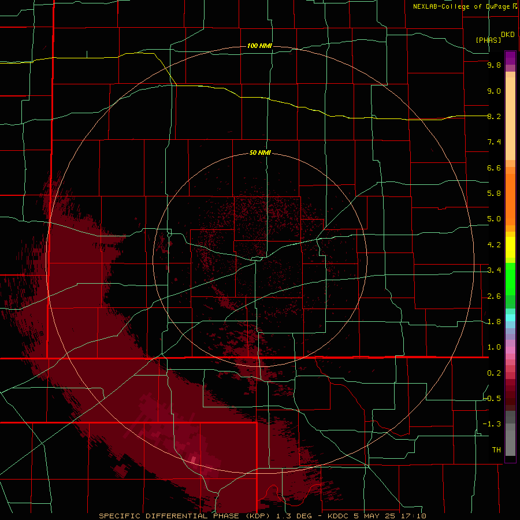The image size is (520, 520).
Task: Click the 17:10 timestamp in the caption
Action: click(413, 516)
